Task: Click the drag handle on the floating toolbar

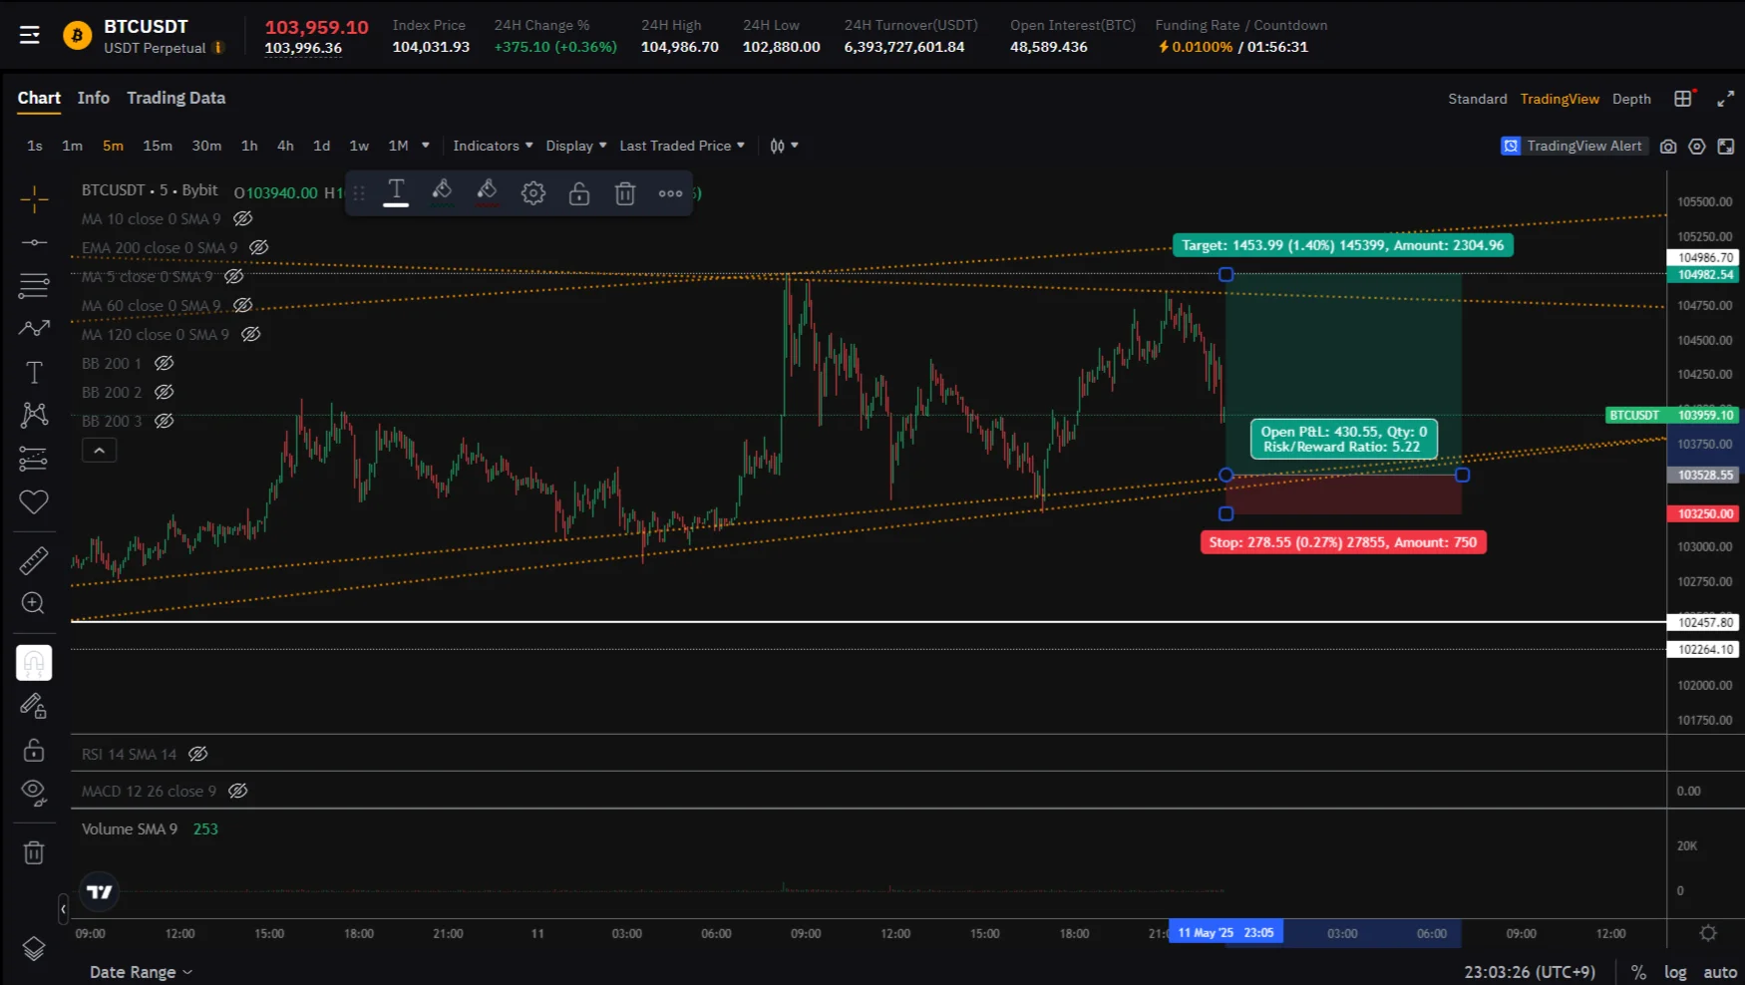Action: pyautogui.click(x=359, y=193)
